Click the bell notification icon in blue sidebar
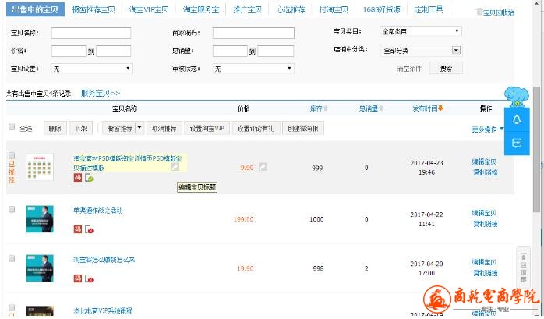Image resolution: width=544 pixels, height=319 pixels. 516,119
